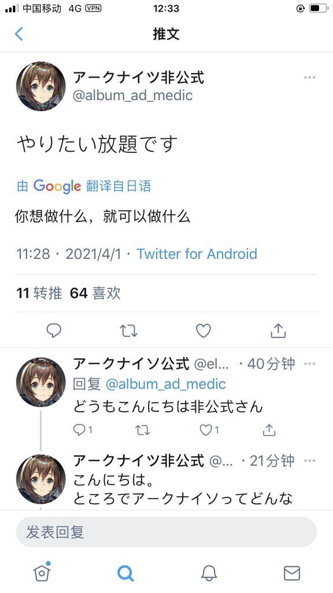Open Direct Messages via the envelope icon
The width and height of the screenshot is (333, 593).
coord(292,573)
